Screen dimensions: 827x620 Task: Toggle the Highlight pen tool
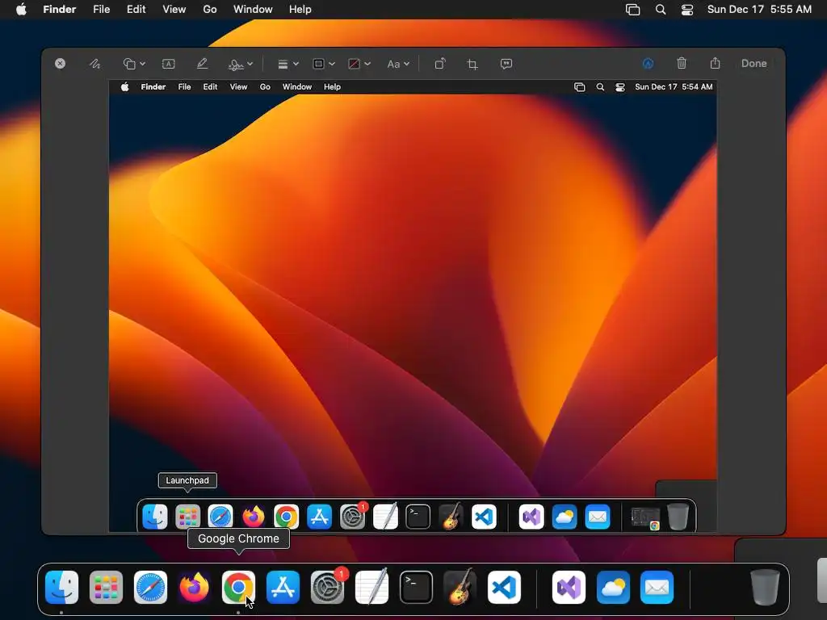pyautogui.click(x=202, y=64)
